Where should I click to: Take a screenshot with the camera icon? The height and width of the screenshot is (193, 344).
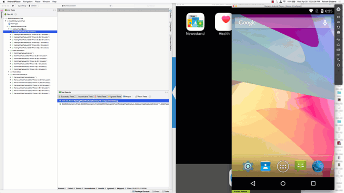[339, 32]
